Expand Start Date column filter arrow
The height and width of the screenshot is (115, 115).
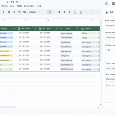(x=35, y=28)
